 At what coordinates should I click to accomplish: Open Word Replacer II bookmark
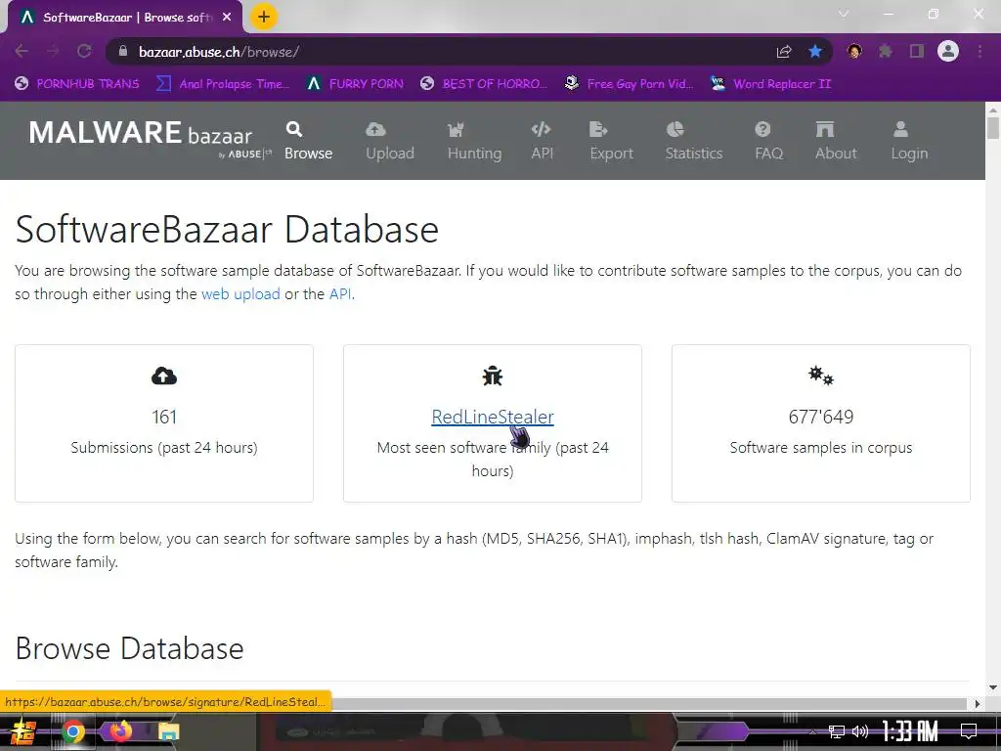pyautogui.click(x=770, y=84)
